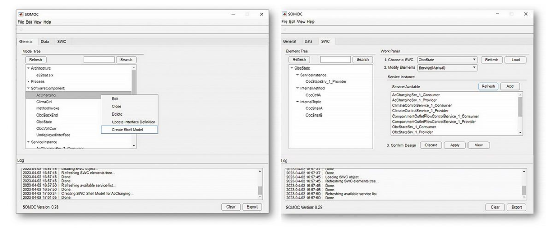The width and height of the screenshot is (553, 230).
Task: Open the Choose a SWC dropdown showing ObcState
Action: pos(447,60)
